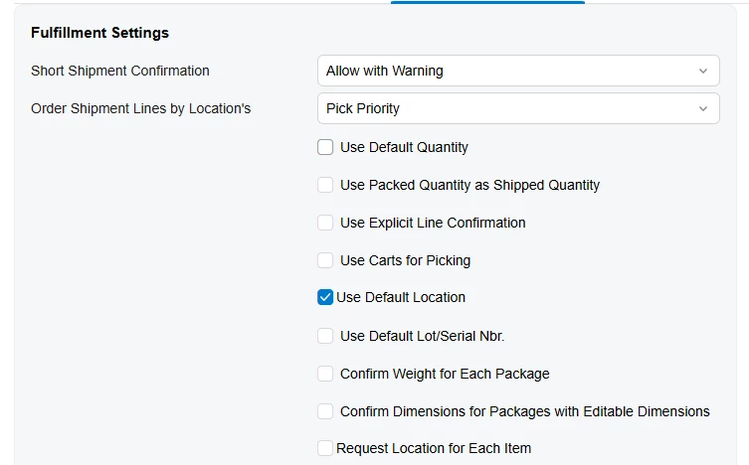The width and height of the screenshot is (749, 465).
Task: Expand Short Shipment Confirmation dropdown arrow
Action: (703, 71)
